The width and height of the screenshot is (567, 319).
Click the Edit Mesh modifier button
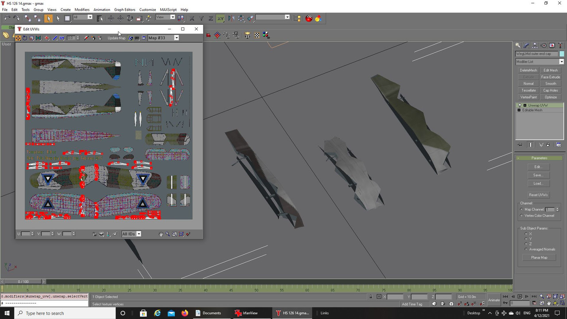[551, 70]
